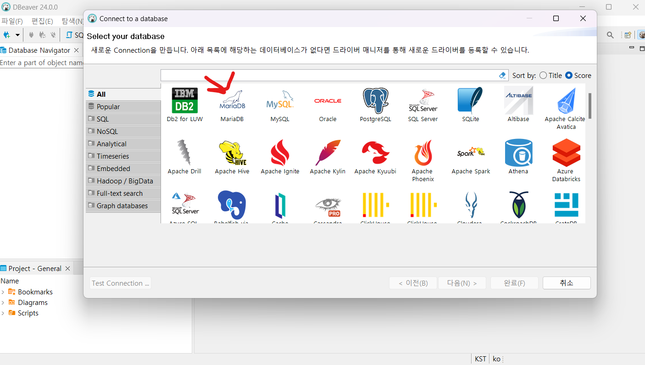
Task: Click the Test Connection button
Action: [120, 283]
